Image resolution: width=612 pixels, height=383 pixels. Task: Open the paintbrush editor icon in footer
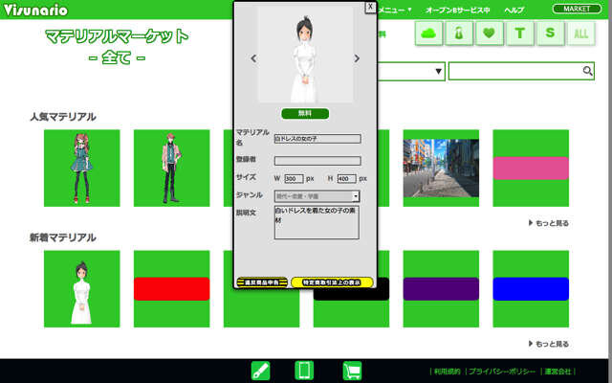(260, 371)
